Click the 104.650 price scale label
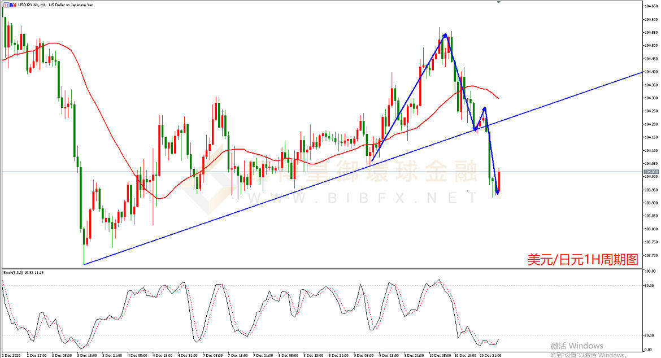The height and width of the screenshot is (358, 661). tap(651, 6)
